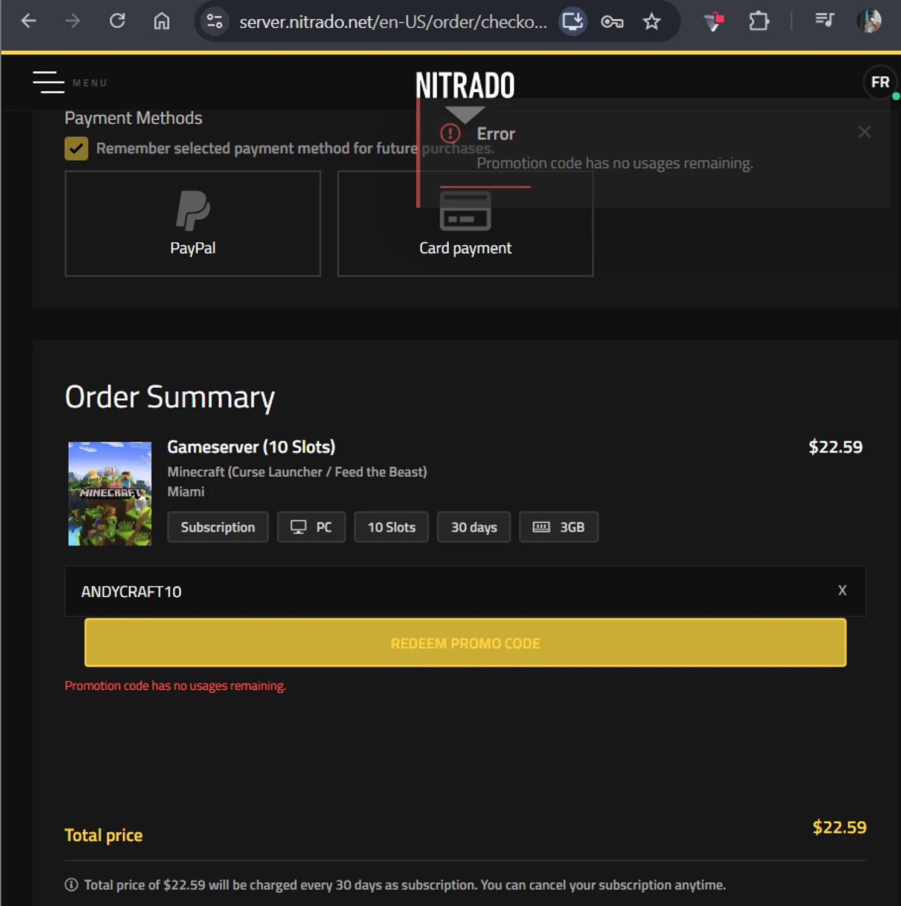Image resolution: width=901 pixels, height=906 pixels.
Task: Open the Extensions puzzle icon
Action: [x=758, y=22]
